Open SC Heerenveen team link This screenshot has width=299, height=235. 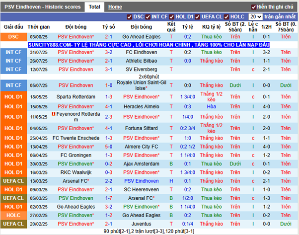[141, 190]
